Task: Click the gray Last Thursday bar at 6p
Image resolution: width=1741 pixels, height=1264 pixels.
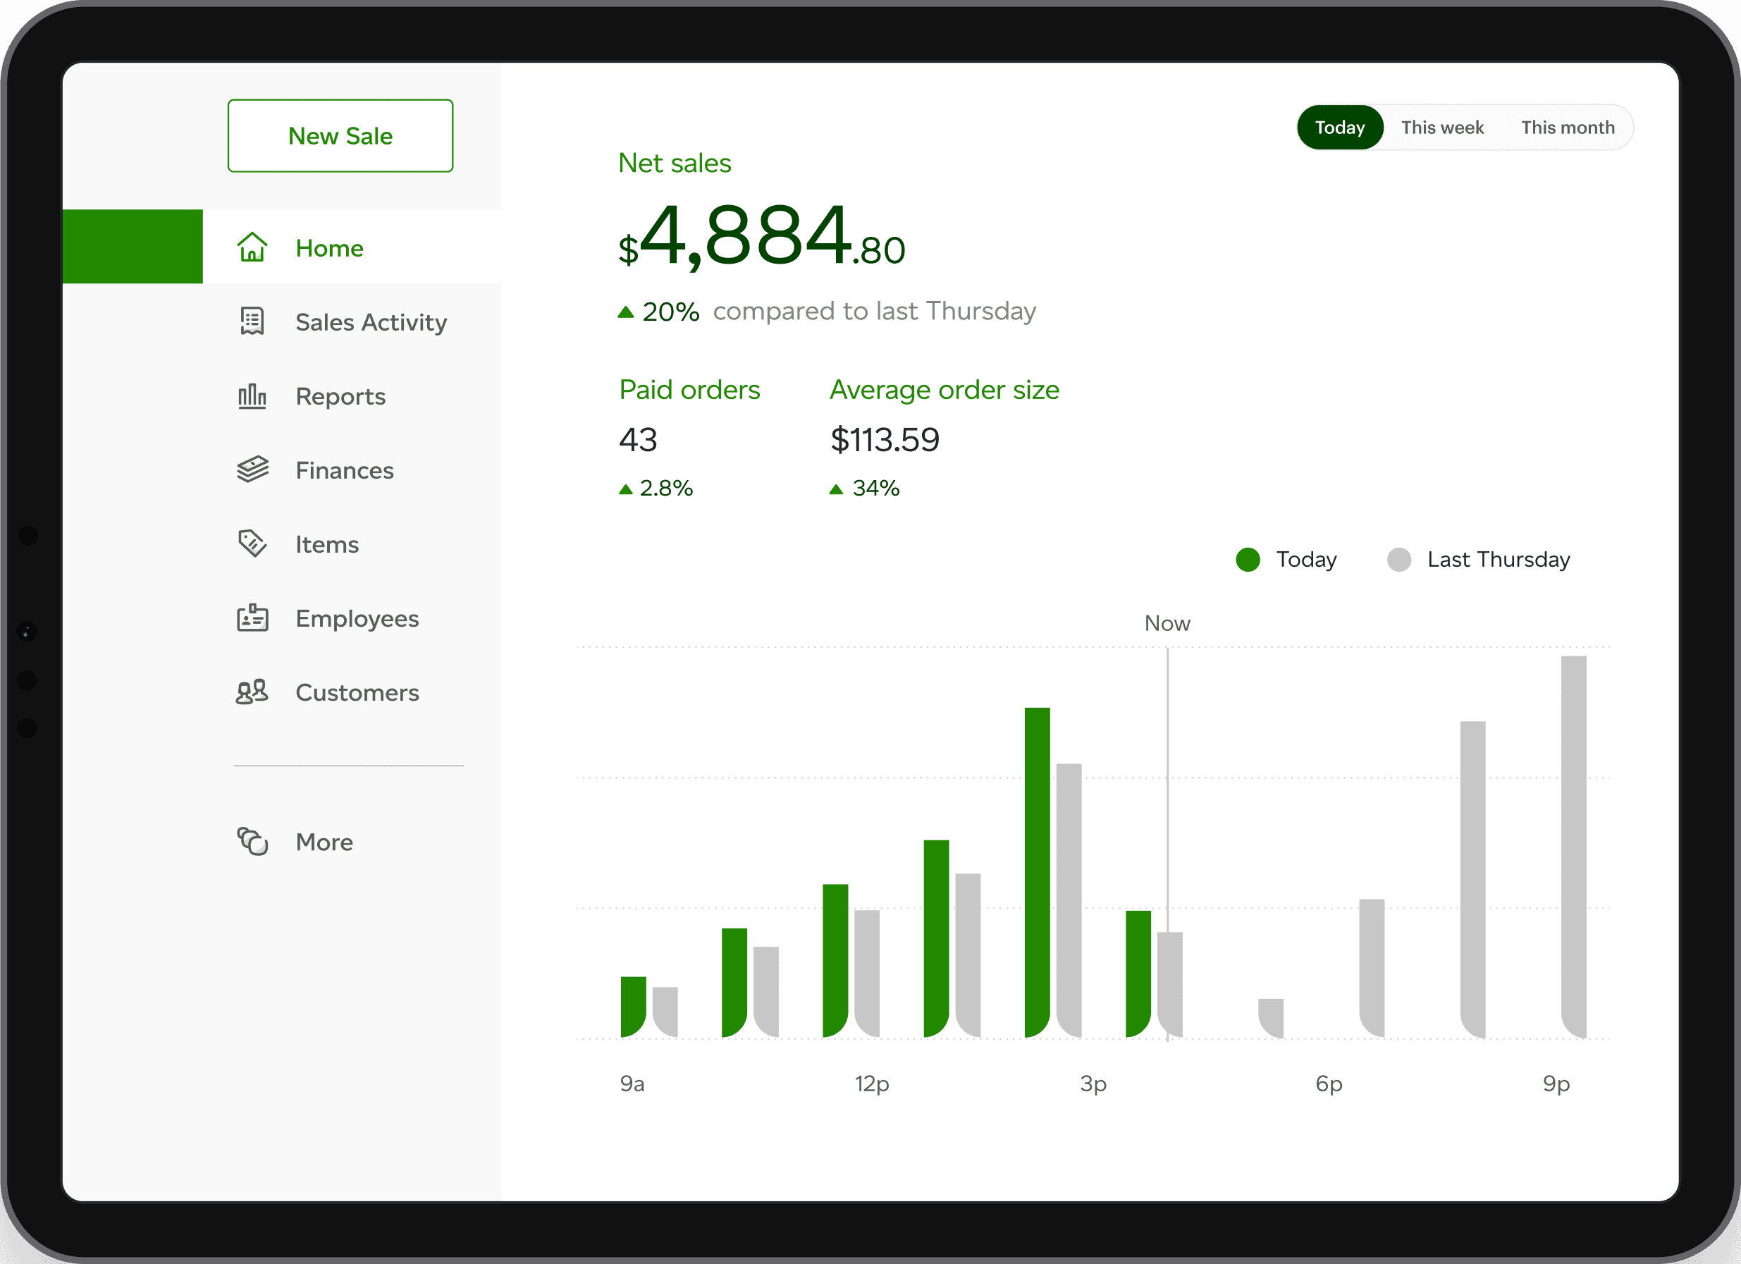Action: point(1372,969)
